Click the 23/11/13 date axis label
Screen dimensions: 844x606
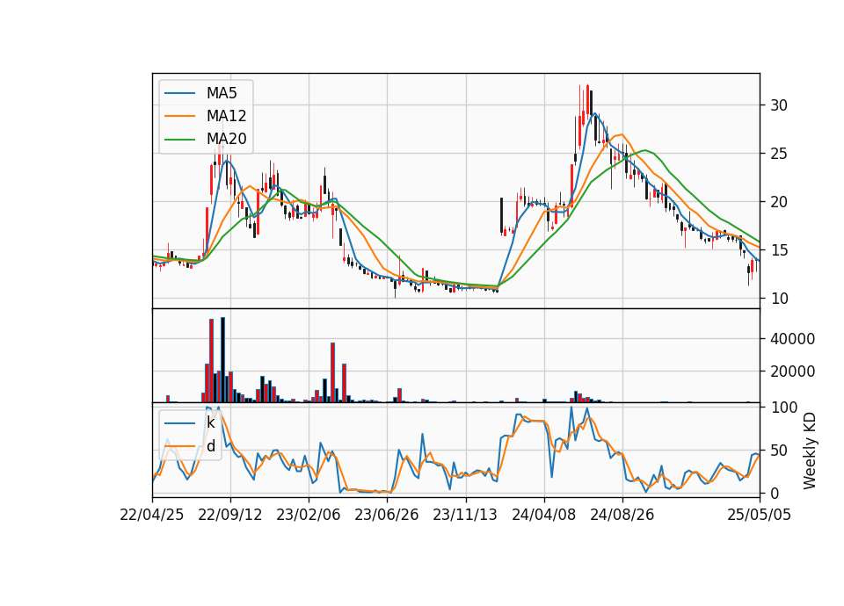pos(465,515)
